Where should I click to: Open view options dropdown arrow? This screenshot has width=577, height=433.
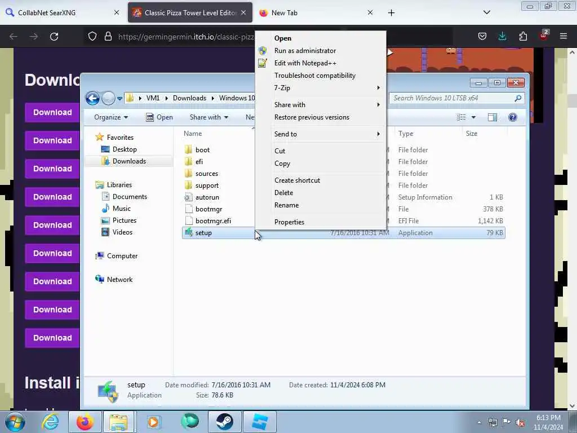pyautogui.click(x=473, y=117)
